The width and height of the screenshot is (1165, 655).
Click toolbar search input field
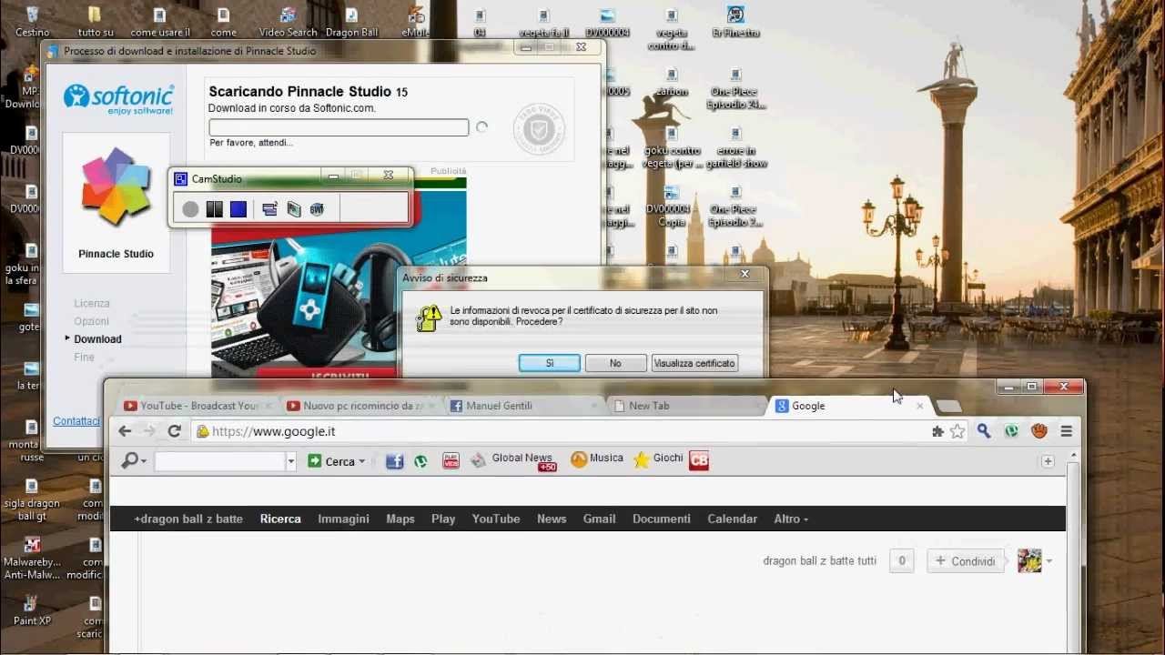point(220,462)
